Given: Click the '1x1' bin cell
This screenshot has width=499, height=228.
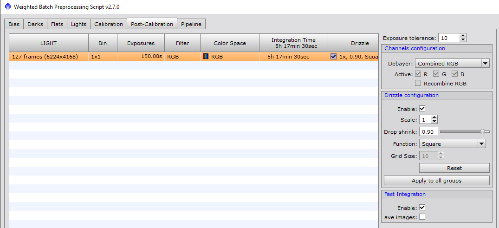Looking at the screenshot, I should pos(103,57).
